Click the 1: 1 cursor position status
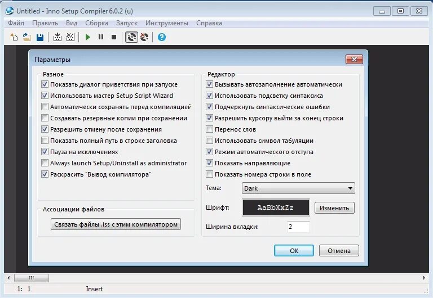 [x=24, y=289]
